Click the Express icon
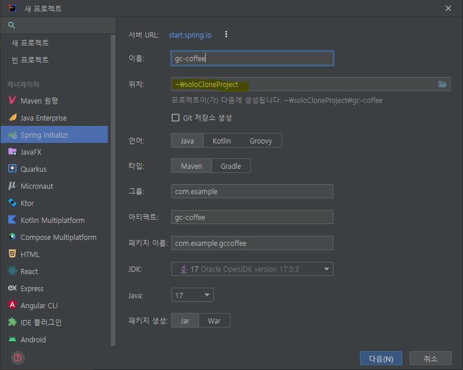Image resolution: width=463 pixels, height=370 pixels. (12, 288)
